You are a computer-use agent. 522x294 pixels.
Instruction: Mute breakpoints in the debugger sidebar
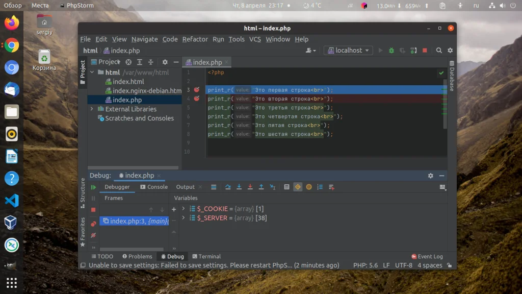(x=93, y=236)
